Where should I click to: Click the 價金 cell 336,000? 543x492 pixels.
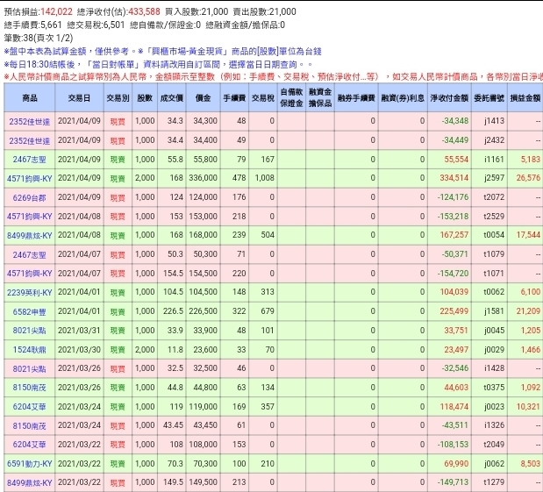(203, 178)
